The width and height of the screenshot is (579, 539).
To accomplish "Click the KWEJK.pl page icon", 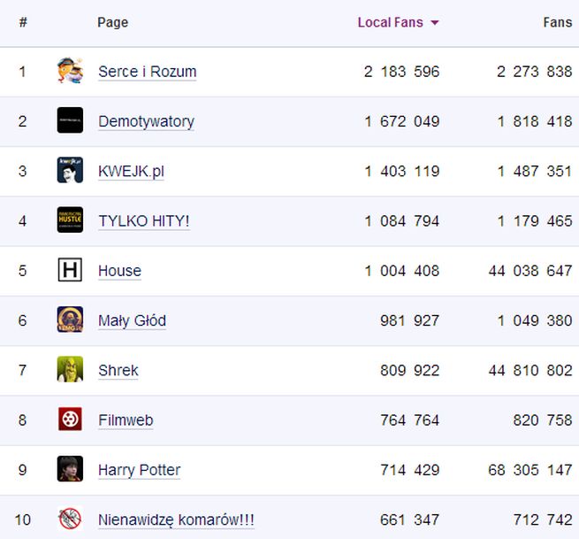I will [x=70, y=170].
